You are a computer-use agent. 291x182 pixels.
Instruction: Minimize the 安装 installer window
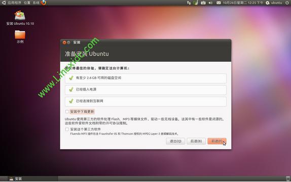coord(68,42)
